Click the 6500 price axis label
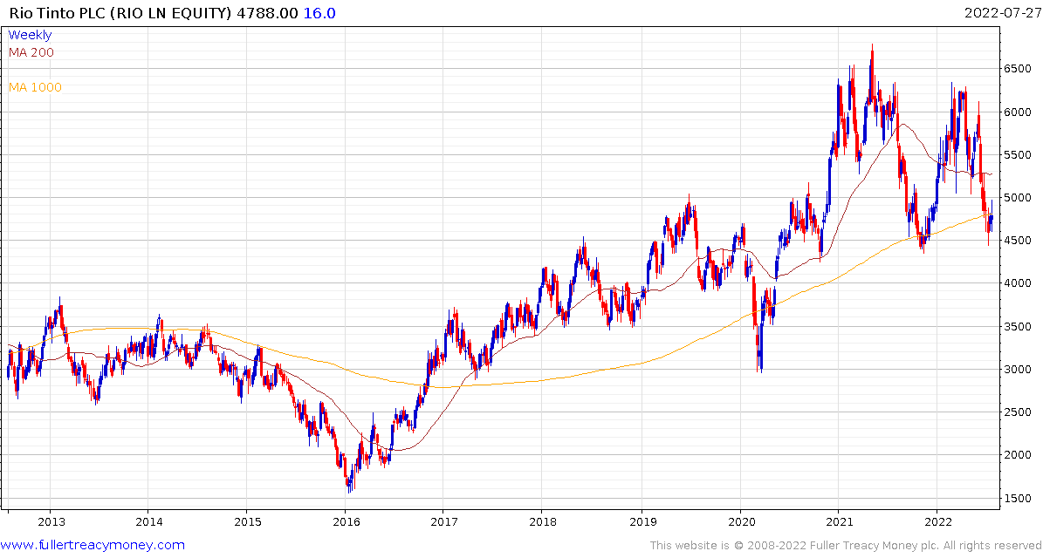Viewport: 1043px width, 558px height. click(1019, 68)
